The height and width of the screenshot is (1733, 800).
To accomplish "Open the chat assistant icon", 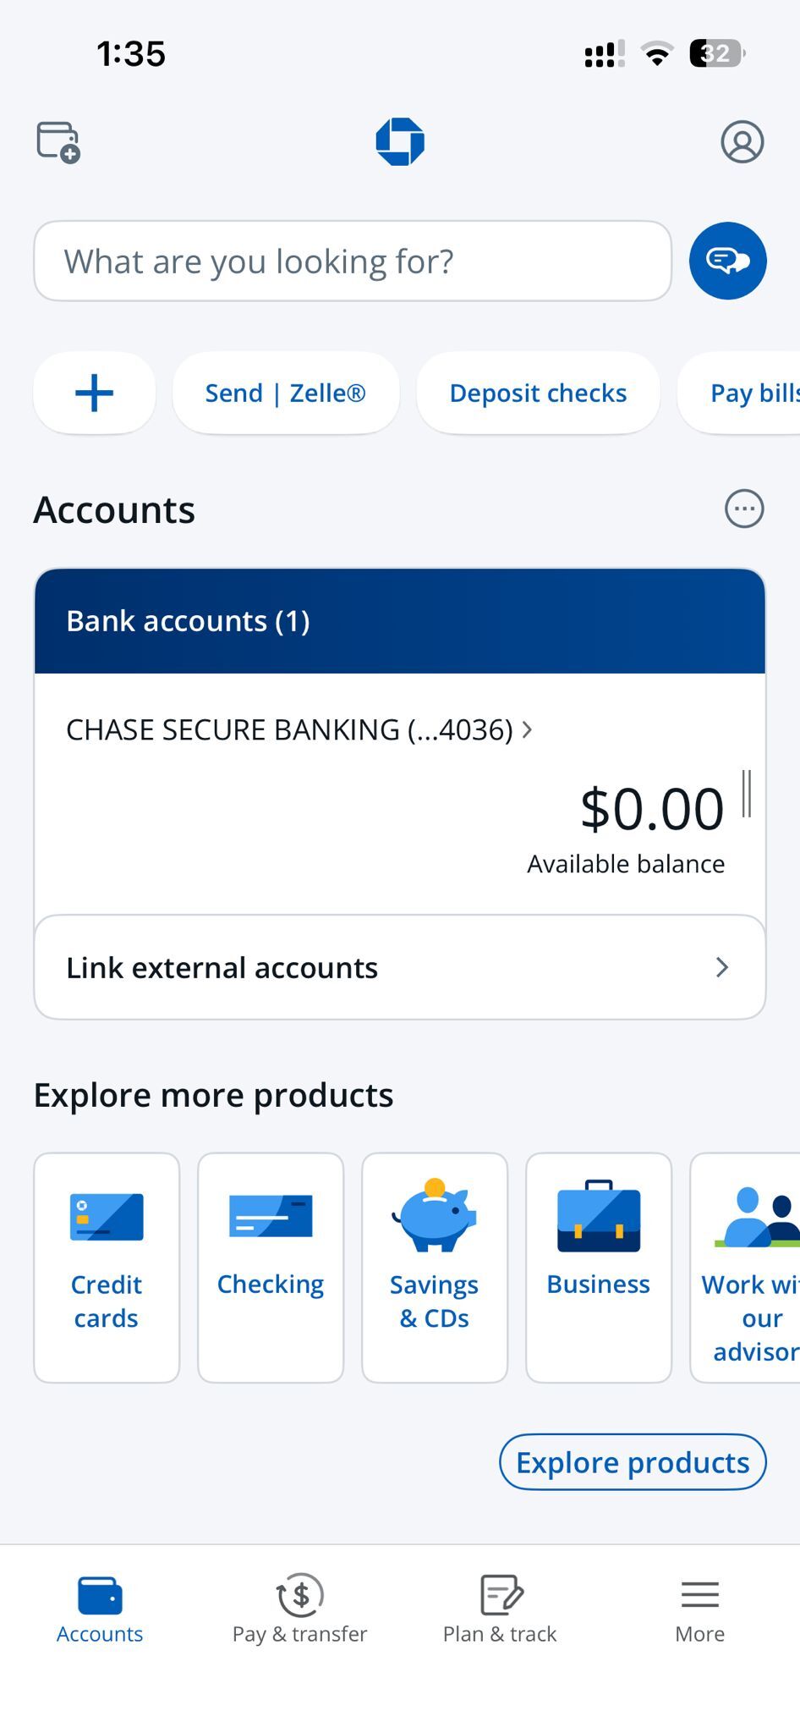I will [727, 261].
